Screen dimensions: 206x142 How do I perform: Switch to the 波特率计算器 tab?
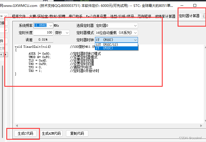[165, 16]
